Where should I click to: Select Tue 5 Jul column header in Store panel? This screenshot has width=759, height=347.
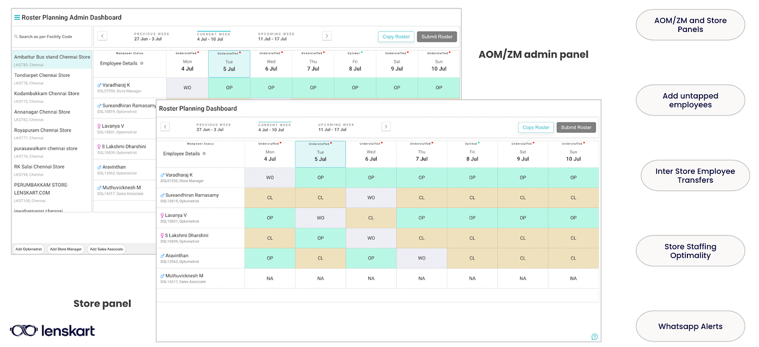pos(320,154)
